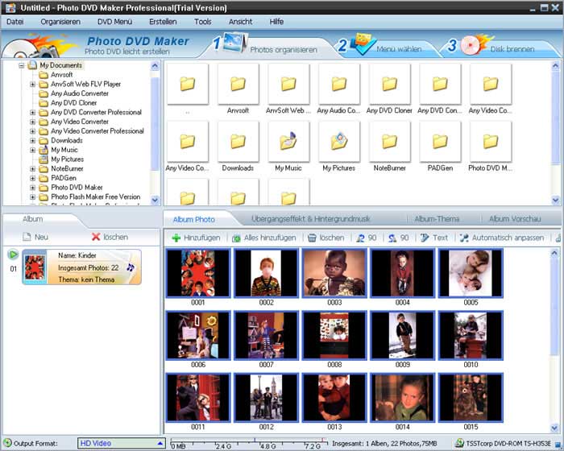The width and height of the screenshot is (564, 451).
Task: Open the Erstellen menu
Action: [x=163, y=22]
